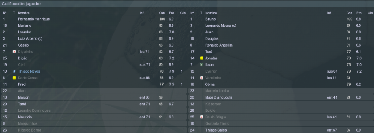Click the yellow card icon beside Dario Conca
This screenshot has width=374, height=133.
coord(14,78)
